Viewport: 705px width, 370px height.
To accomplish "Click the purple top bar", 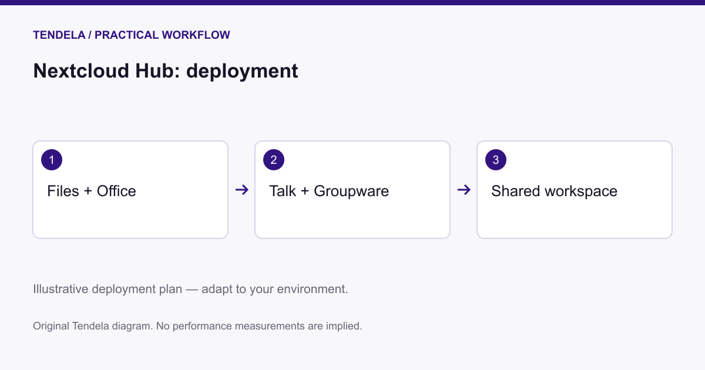I will 352,2.
